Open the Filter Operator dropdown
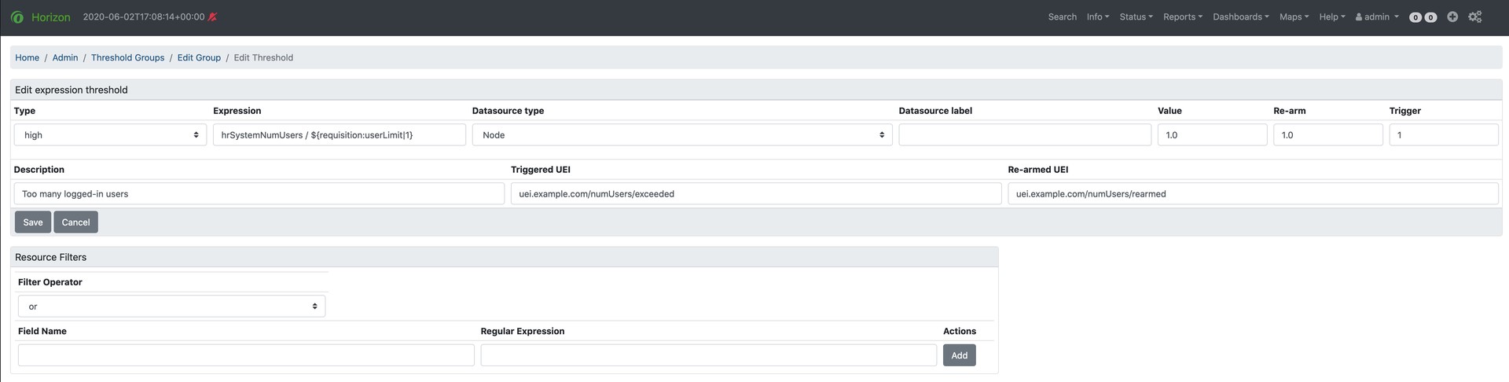 tap(171, 307)
